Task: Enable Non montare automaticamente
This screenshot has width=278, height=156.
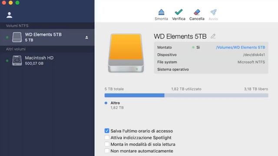Action: click(107, 151)
